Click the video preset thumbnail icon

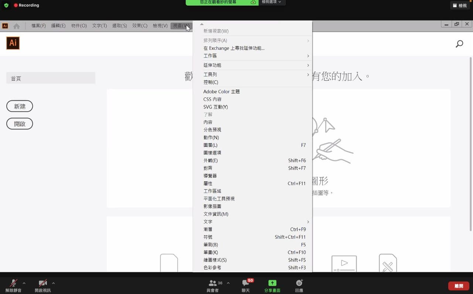[344, 263]
